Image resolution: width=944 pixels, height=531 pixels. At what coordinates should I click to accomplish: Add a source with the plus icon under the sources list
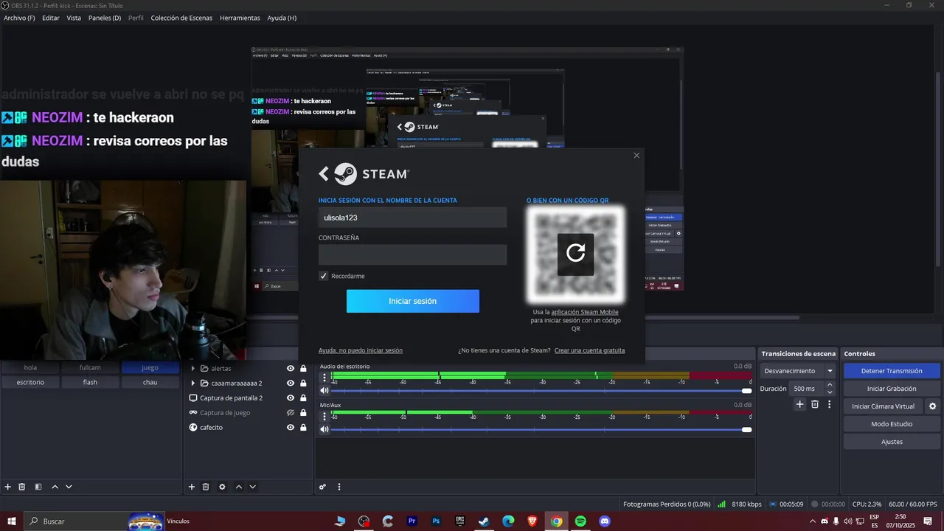click(x=192, y=487)
